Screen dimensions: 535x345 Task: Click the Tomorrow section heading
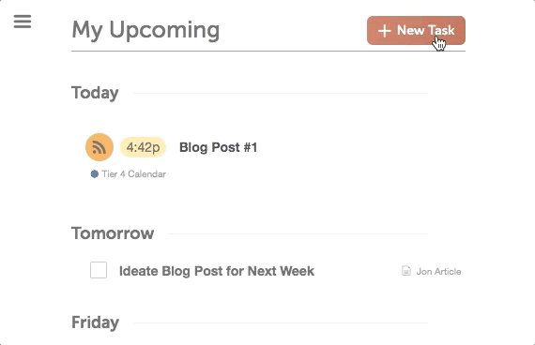point(113,233)
